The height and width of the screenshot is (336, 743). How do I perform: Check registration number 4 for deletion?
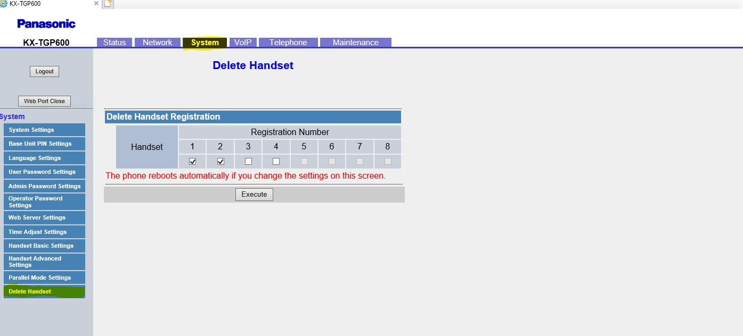click(276, 161)
